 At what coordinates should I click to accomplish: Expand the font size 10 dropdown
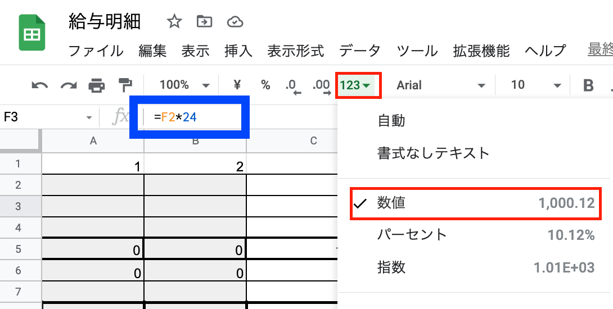point(536,85)
